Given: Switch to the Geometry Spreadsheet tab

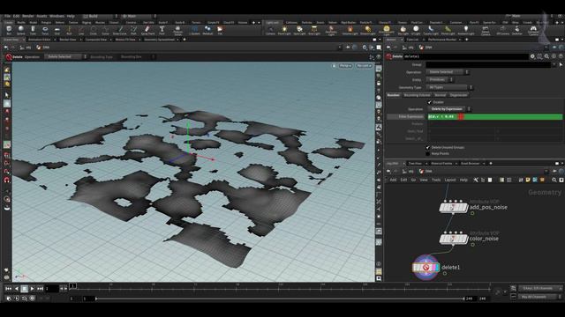Looking at the screenshot, I should [x=159, y=40].
